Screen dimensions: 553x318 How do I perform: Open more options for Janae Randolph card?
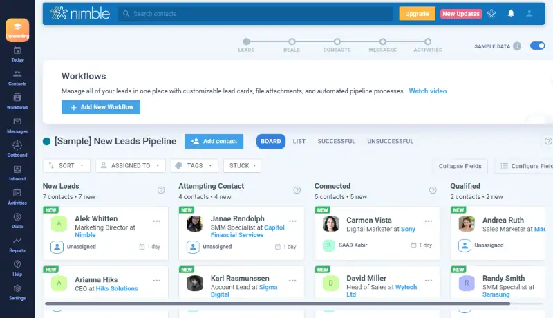[292, 221]
